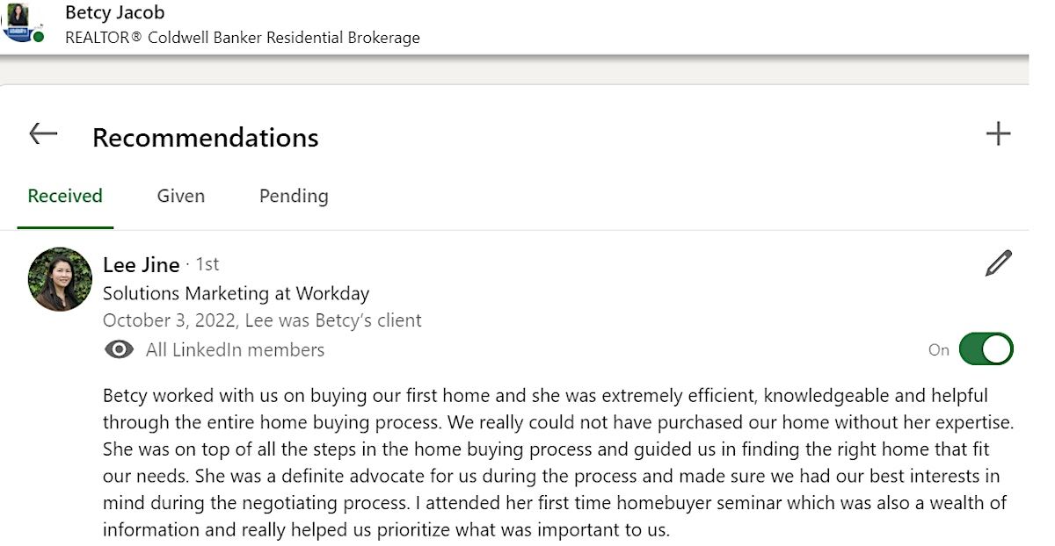The width and height of the screenshot is (1055, 546).
Task: Switch to the Given tab
Action: [181, 196]
